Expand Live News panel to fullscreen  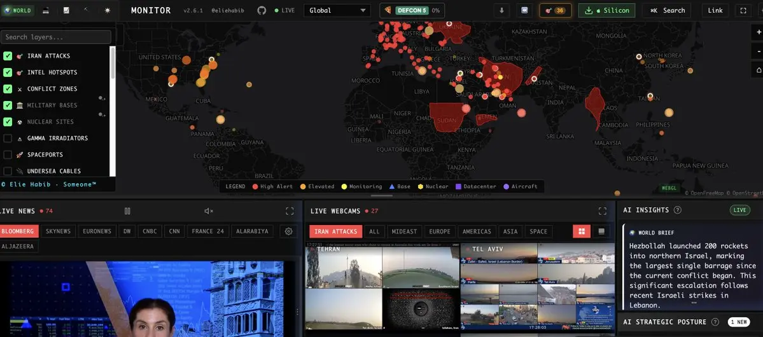click(x=290, y=211)
